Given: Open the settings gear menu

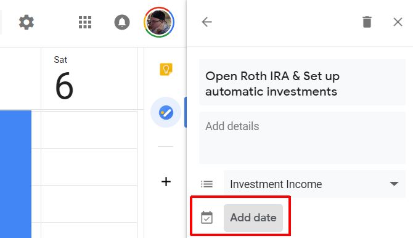Looking at the screenshot, I should pos(27,22).
